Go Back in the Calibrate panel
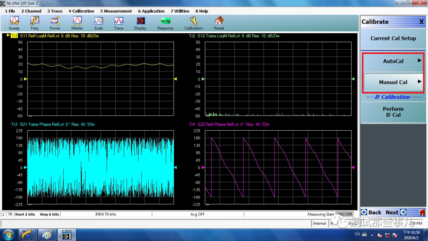The image size is (428, 241). point(371,212)
